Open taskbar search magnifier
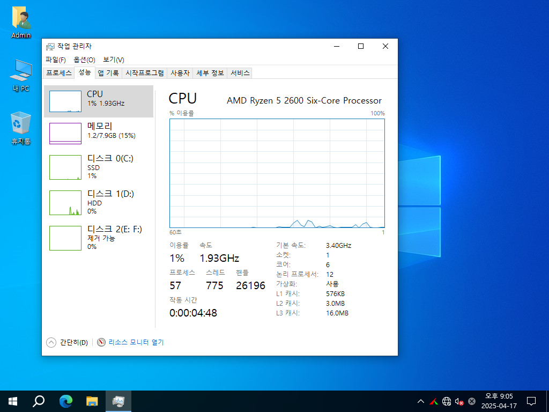 [x=39, y=401]
